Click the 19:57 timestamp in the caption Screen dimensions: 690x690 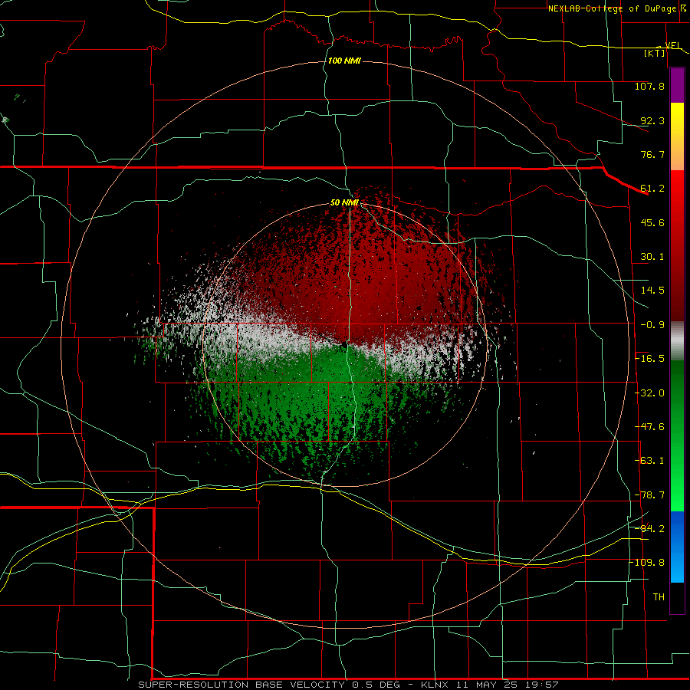pyautogui.click(x=544, y=685)
